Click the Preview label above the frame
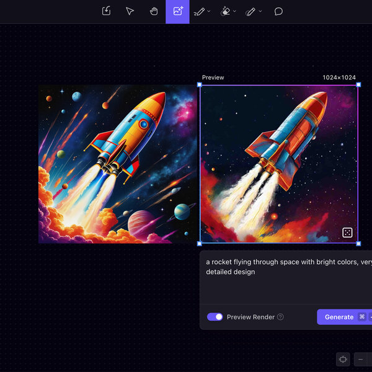 click(x=213, y=77)
